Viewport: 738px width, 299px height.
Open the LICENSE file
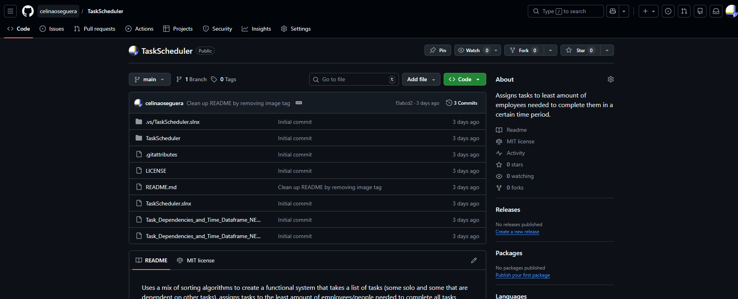[156, 171]
